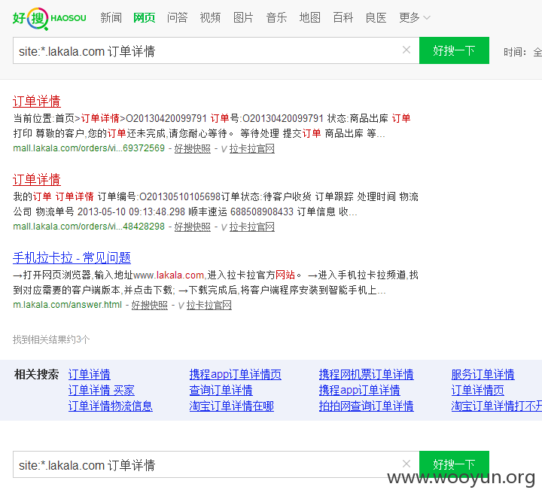The height and width of the screenshot is (499, 542).
Task: Click the m.lakala.com/answer.html URL
Action: [x=68, y=305]
